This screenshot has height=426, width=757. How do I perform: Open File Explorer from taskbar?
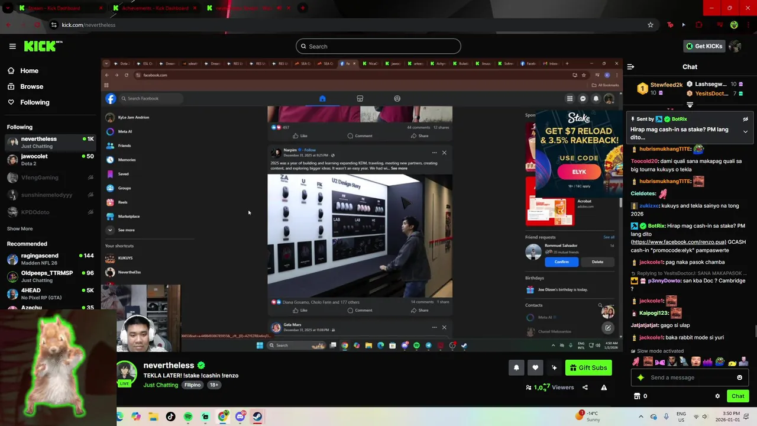pyautogui.click(x=153, y=417)
